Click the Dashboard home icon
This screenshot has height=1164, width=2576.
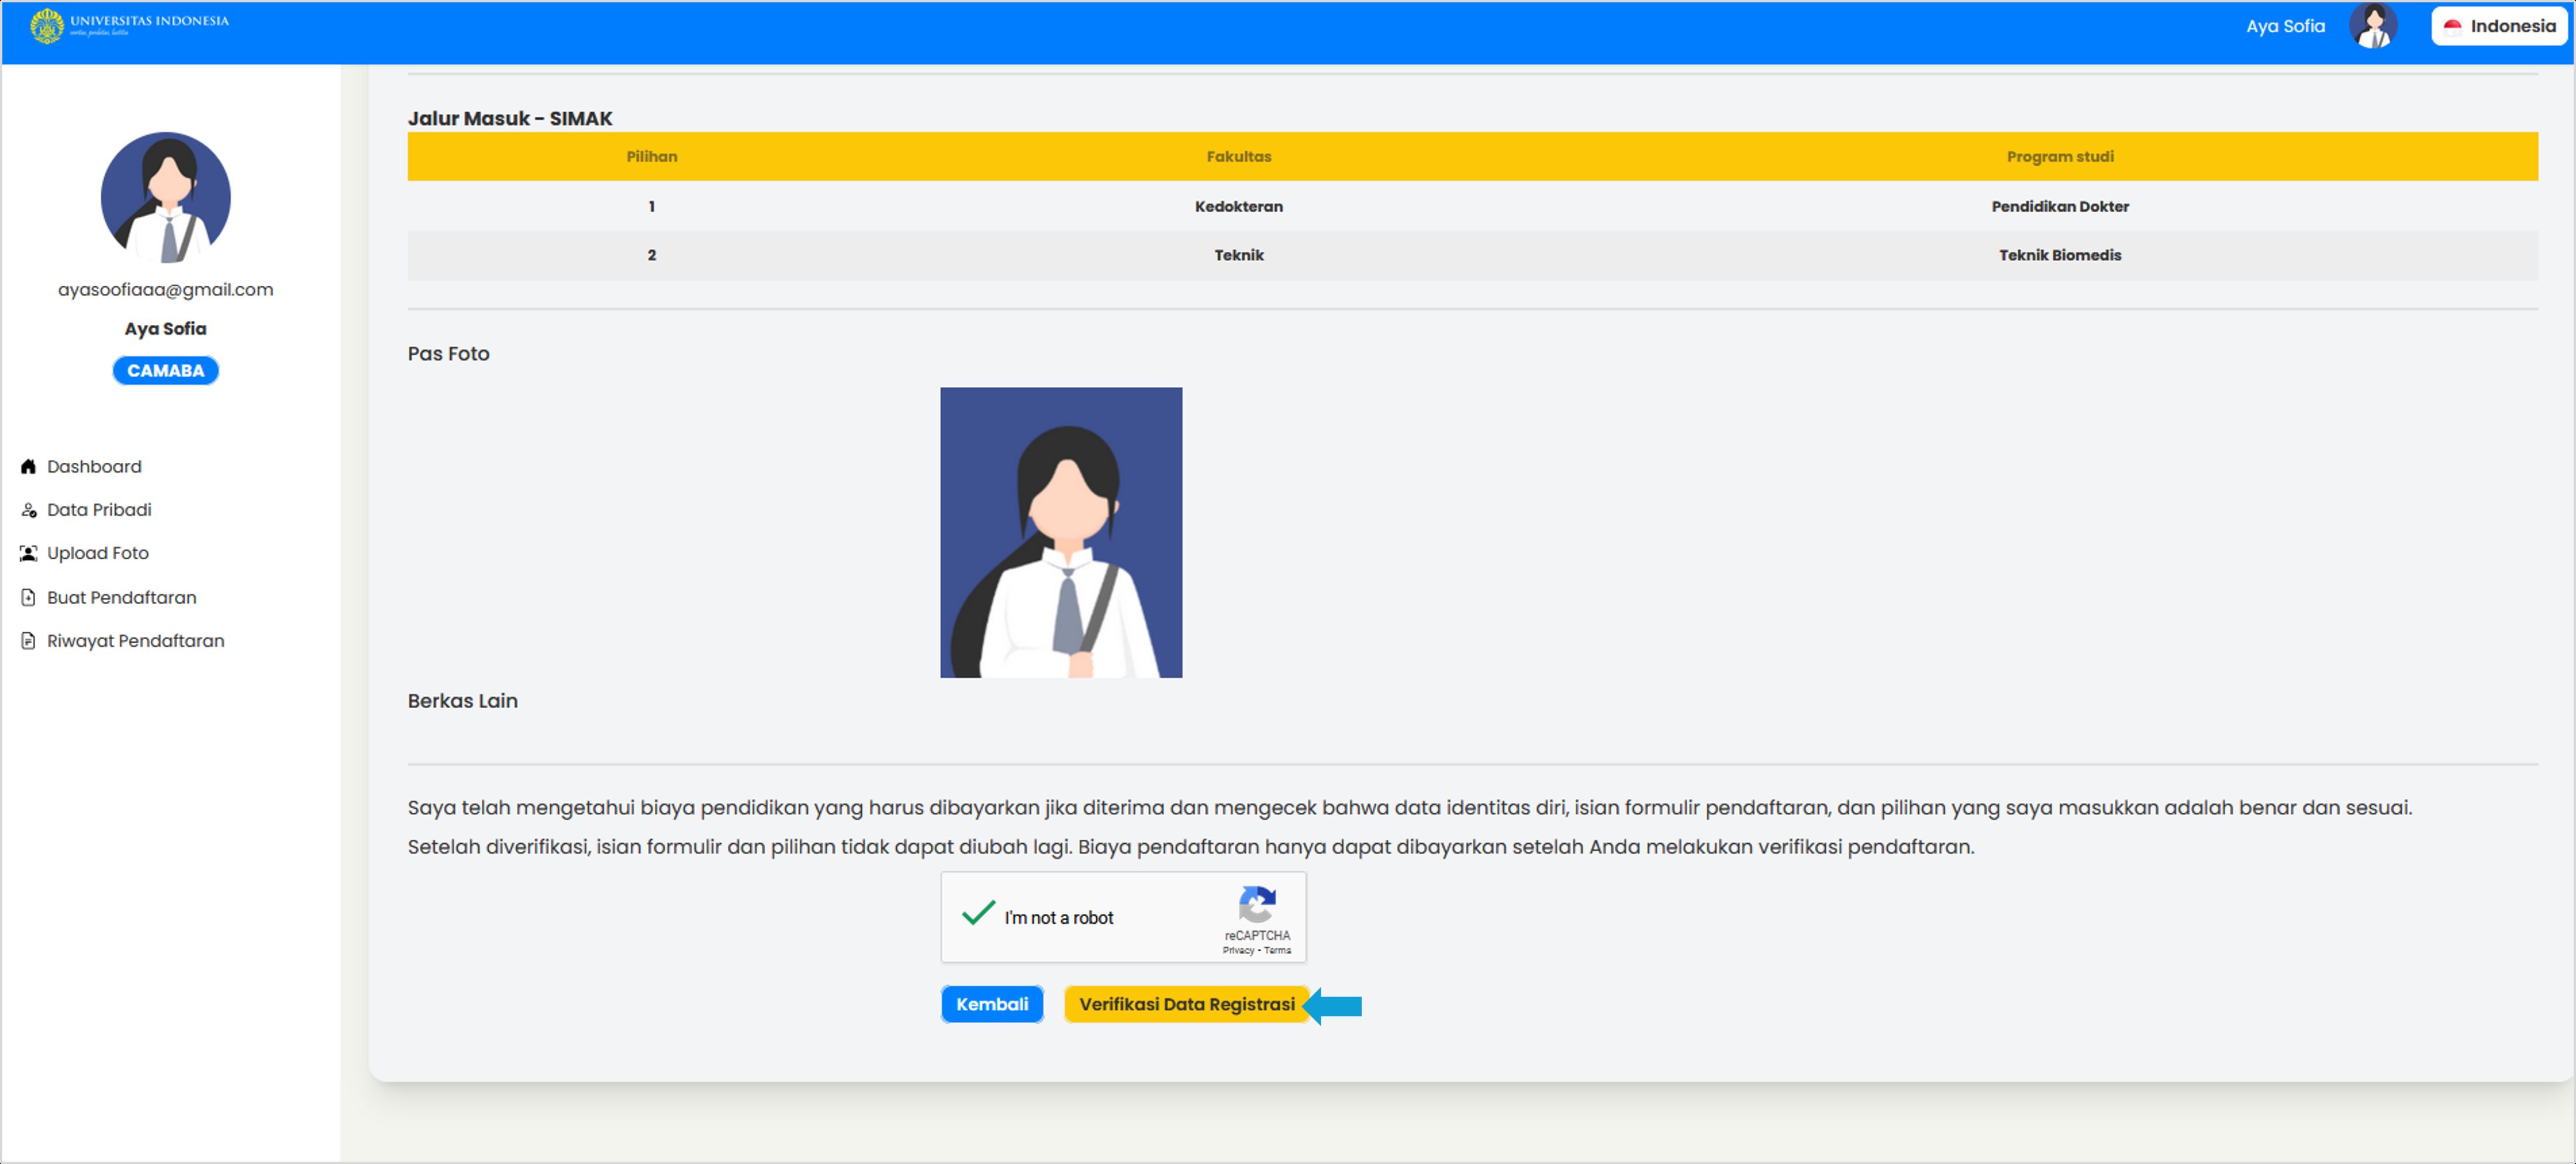click(29, 467)
